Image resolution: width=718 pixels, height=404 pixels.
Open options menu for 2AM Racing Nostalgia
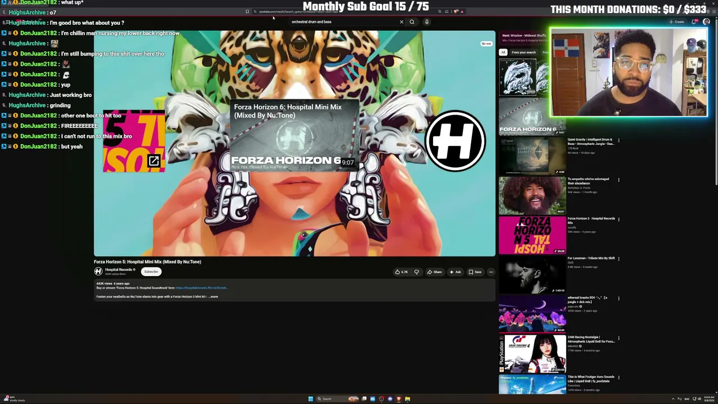619,338
